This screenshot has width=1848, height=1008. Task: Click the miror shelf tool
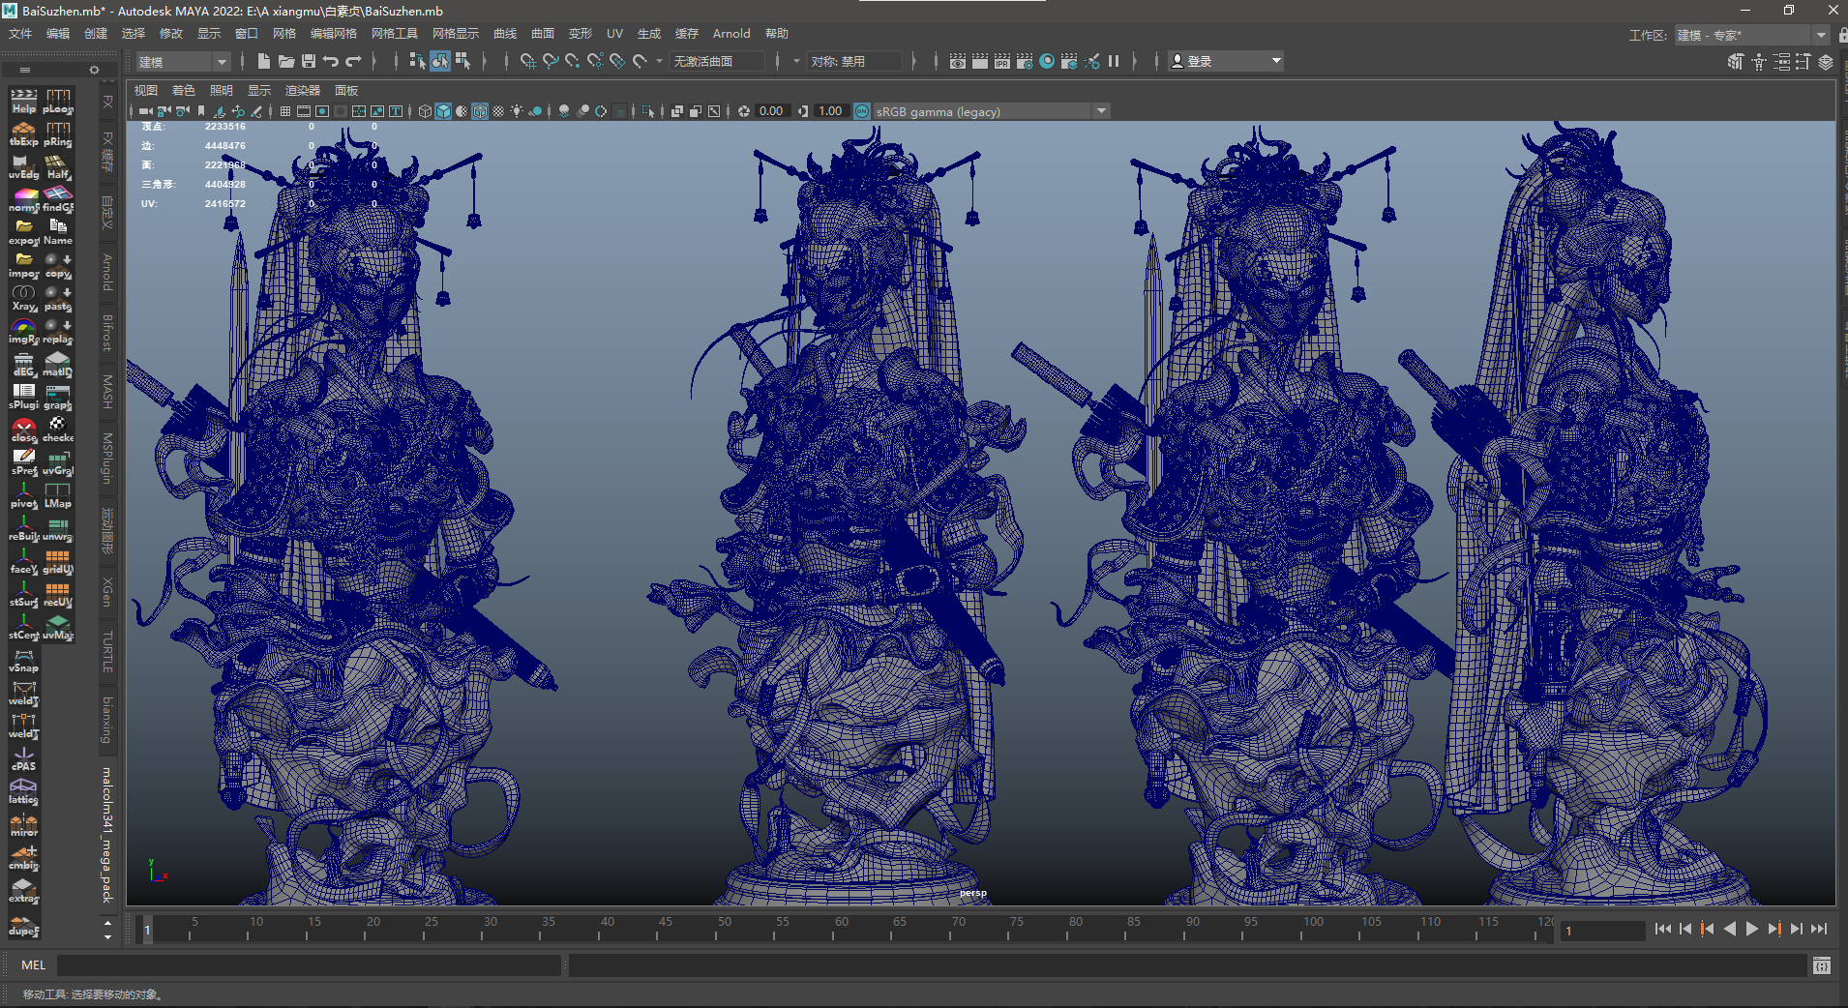pos(24,823)
